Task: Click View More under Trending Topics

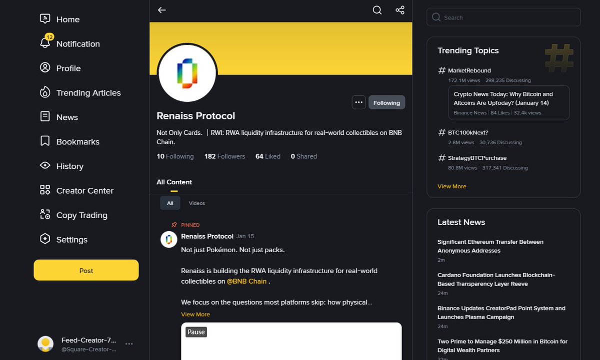Action: pos(452,186)
